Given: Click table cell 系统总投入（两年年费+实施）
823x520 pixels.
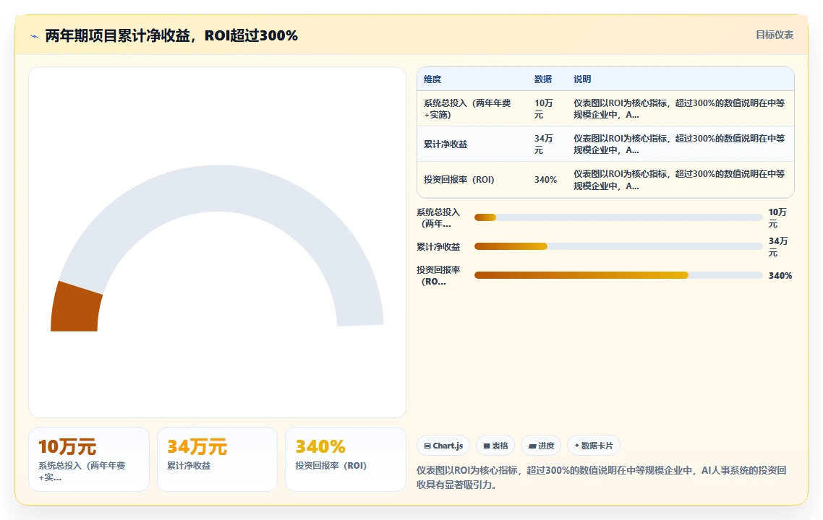Looking at the screenshot, I should pyautogui.click(x=472, y=108).
